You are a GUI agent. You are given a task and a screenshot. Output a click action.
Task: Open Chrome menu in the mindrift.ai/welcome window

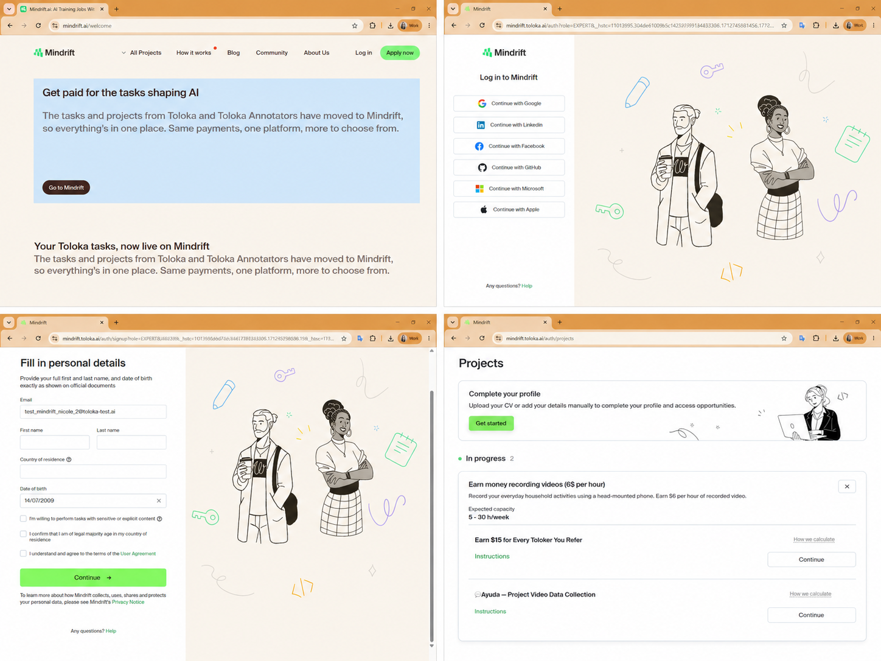click(x=429, y=26)
